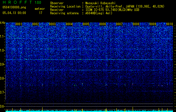Click the 'meteor' count label
Viewport: 176px width, 112px height.
(40, 9)
